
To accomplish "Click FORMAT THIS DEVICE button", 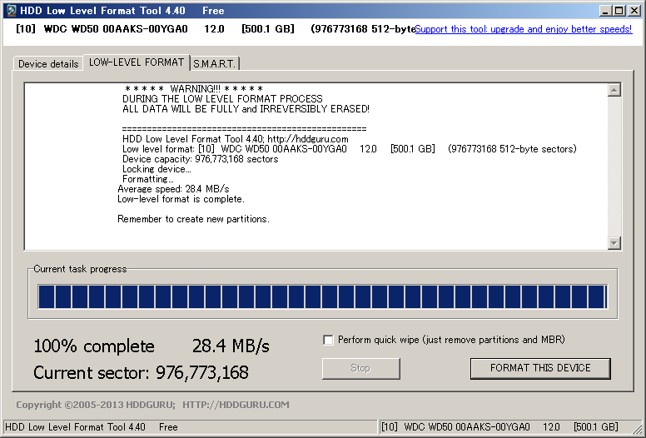I will pos(540,368).
